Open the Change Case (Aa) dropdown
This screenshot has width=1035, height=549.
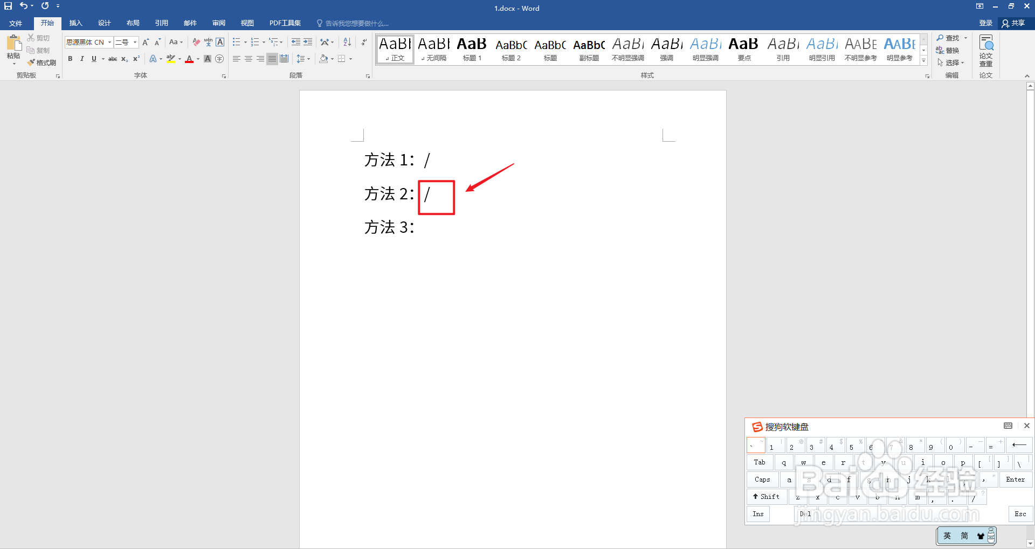tap(176, 42)
